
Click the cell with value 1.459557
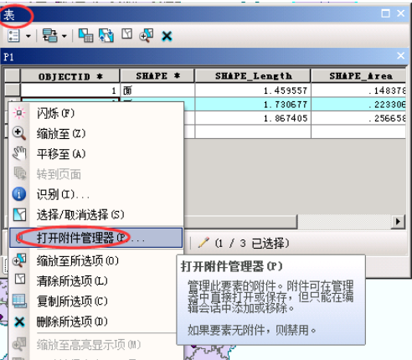[253, 90]
